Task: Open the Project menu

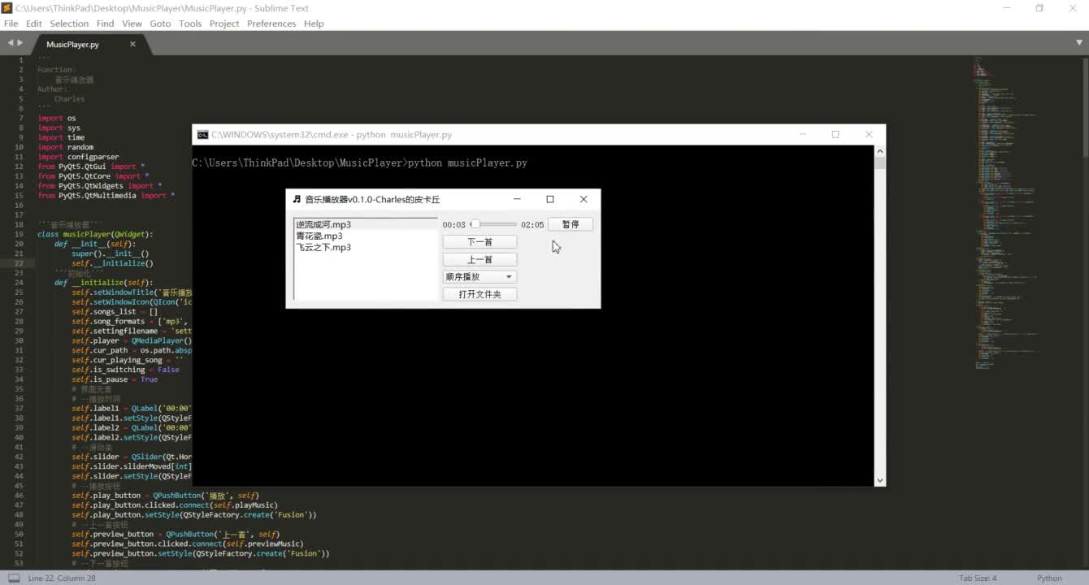Action: tap(224, 24)
